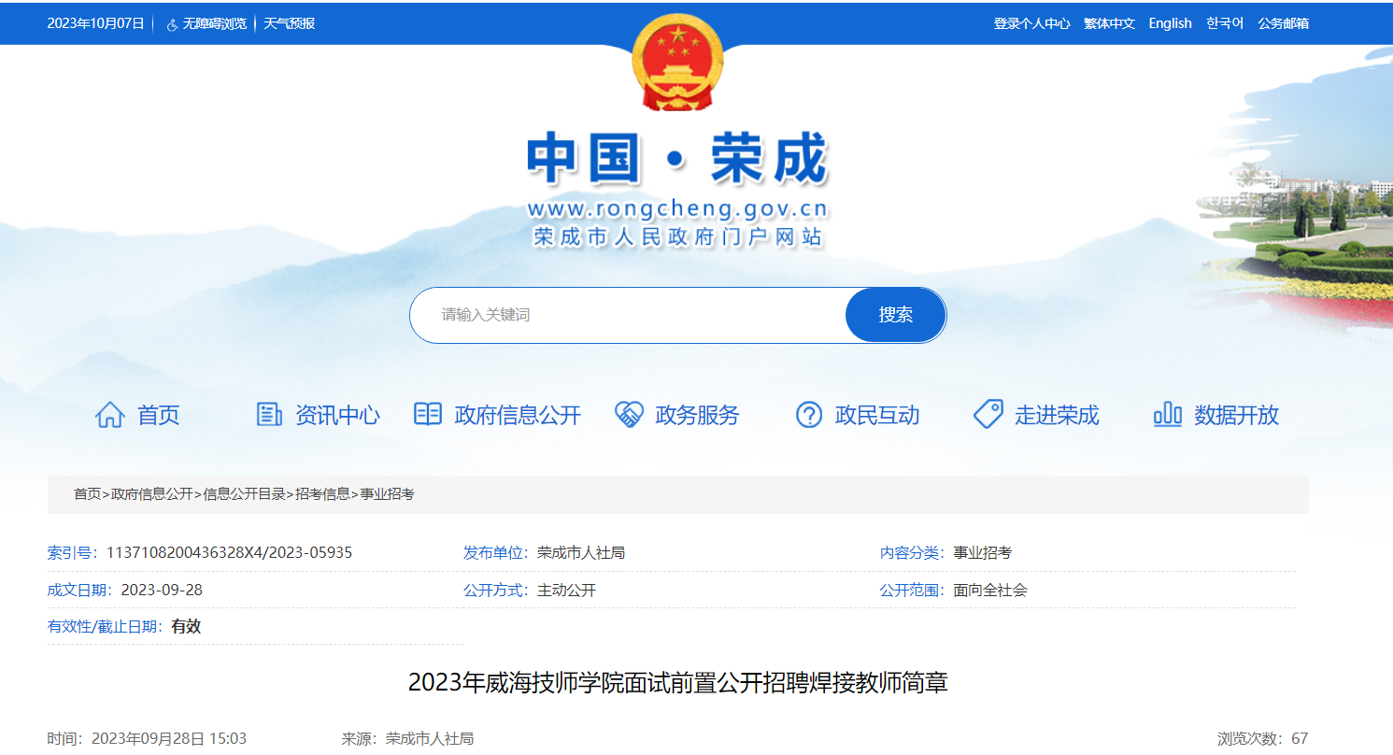Click the 中国·荣成 site title banner
The height and width of the screenshot is (755, 1393).
tap(677, 159)
